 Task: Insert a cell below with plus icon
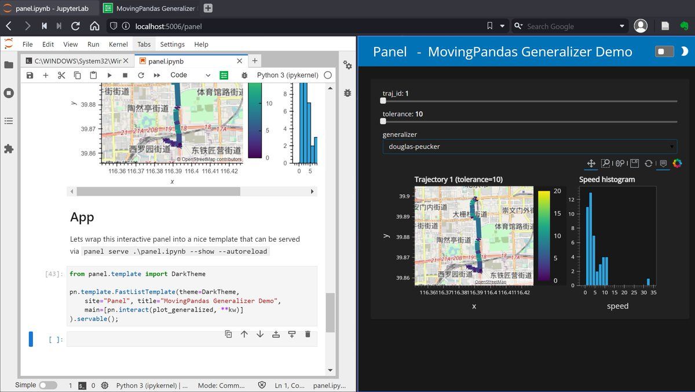tap(46, 75)
